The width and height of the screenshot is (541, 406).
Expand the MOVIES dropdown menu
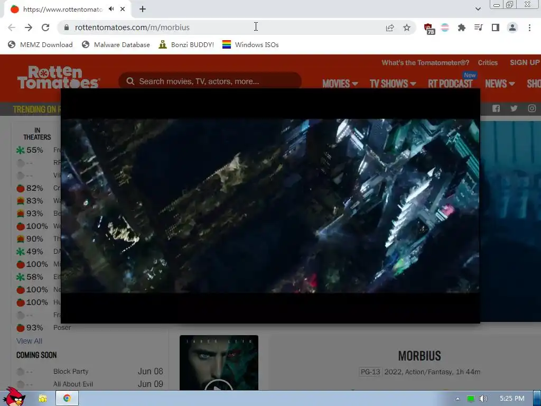(x=340, y=84)
